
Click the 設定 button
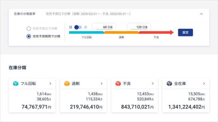click(x=185, y=32)
